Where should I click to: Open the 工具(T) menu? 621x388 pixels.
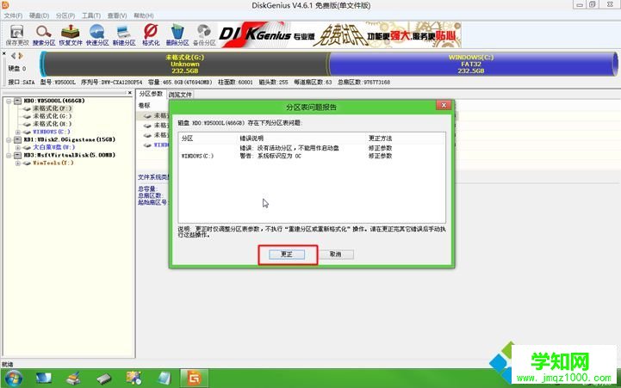tap(91, 15)
